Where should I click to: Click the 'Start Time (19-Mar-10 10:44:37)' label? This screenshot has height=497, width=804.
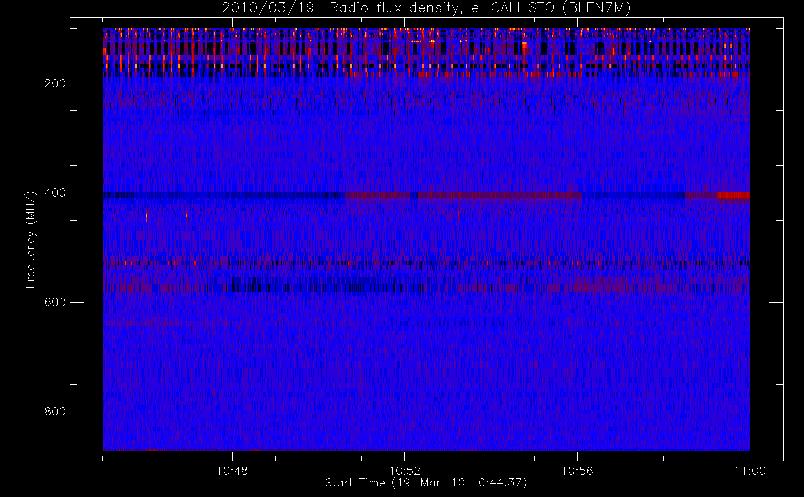point(426,483)
